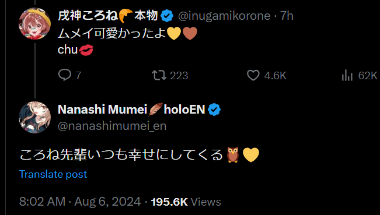Click Korone's blue verified badge

pyautogui.click(x=167, y=16)
